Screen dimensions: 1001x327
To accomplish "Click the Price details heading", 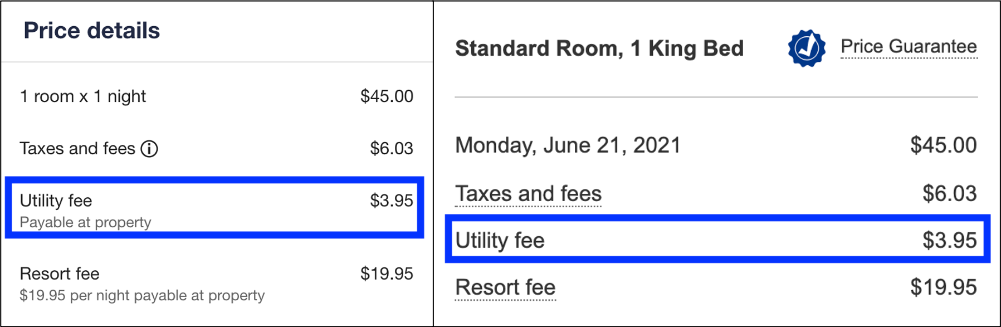I will [91, 30].
